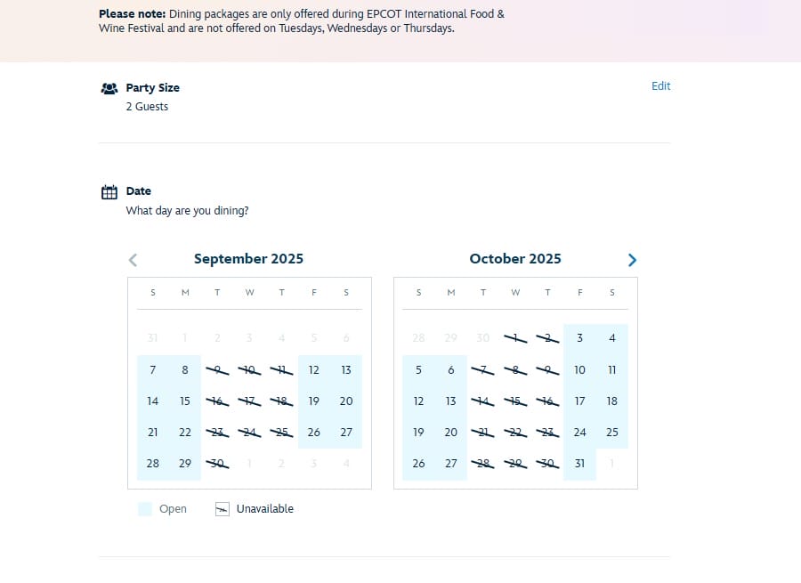Choose September 7 as dining date
801x583 pixels.
pyautogui.click(x=152, y=369)
